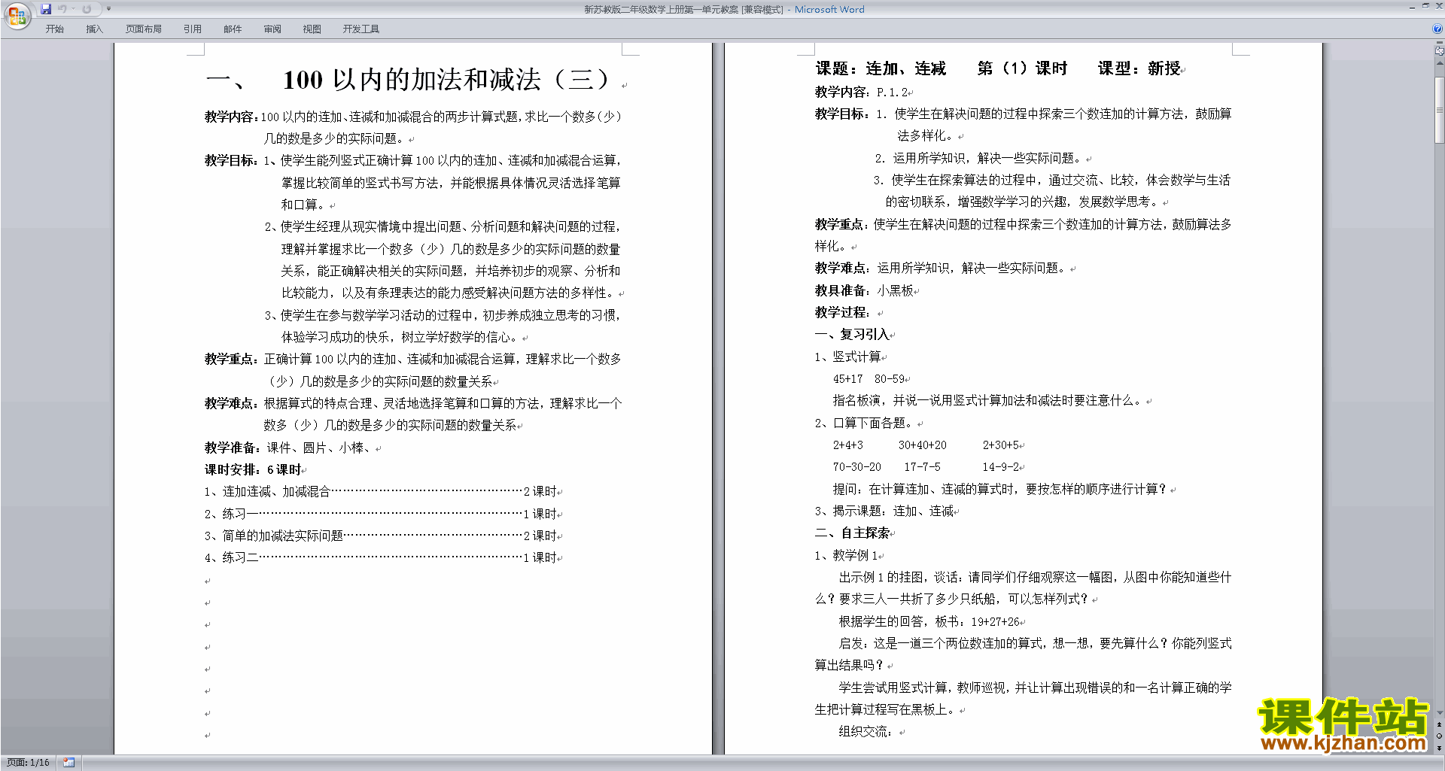The image size is (1445, 771).
Task: Click the macro recording icon in status bar
Action: tap(68, 763)
